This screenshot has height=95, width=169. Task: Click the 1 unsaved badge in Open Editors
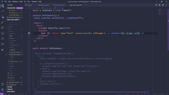pos(20,8)
